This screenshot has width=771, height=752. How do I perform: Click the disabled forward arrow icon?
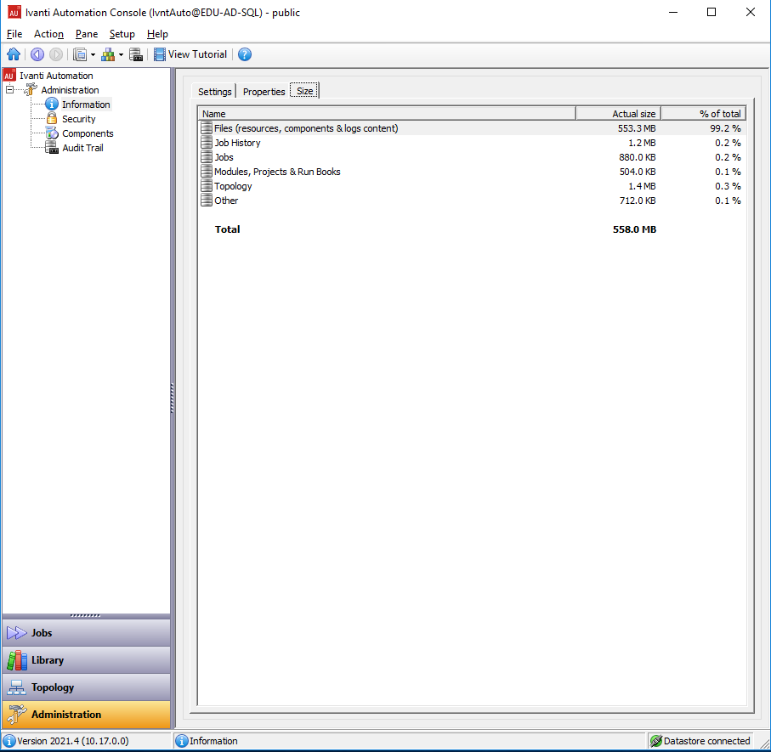point(56,54)
